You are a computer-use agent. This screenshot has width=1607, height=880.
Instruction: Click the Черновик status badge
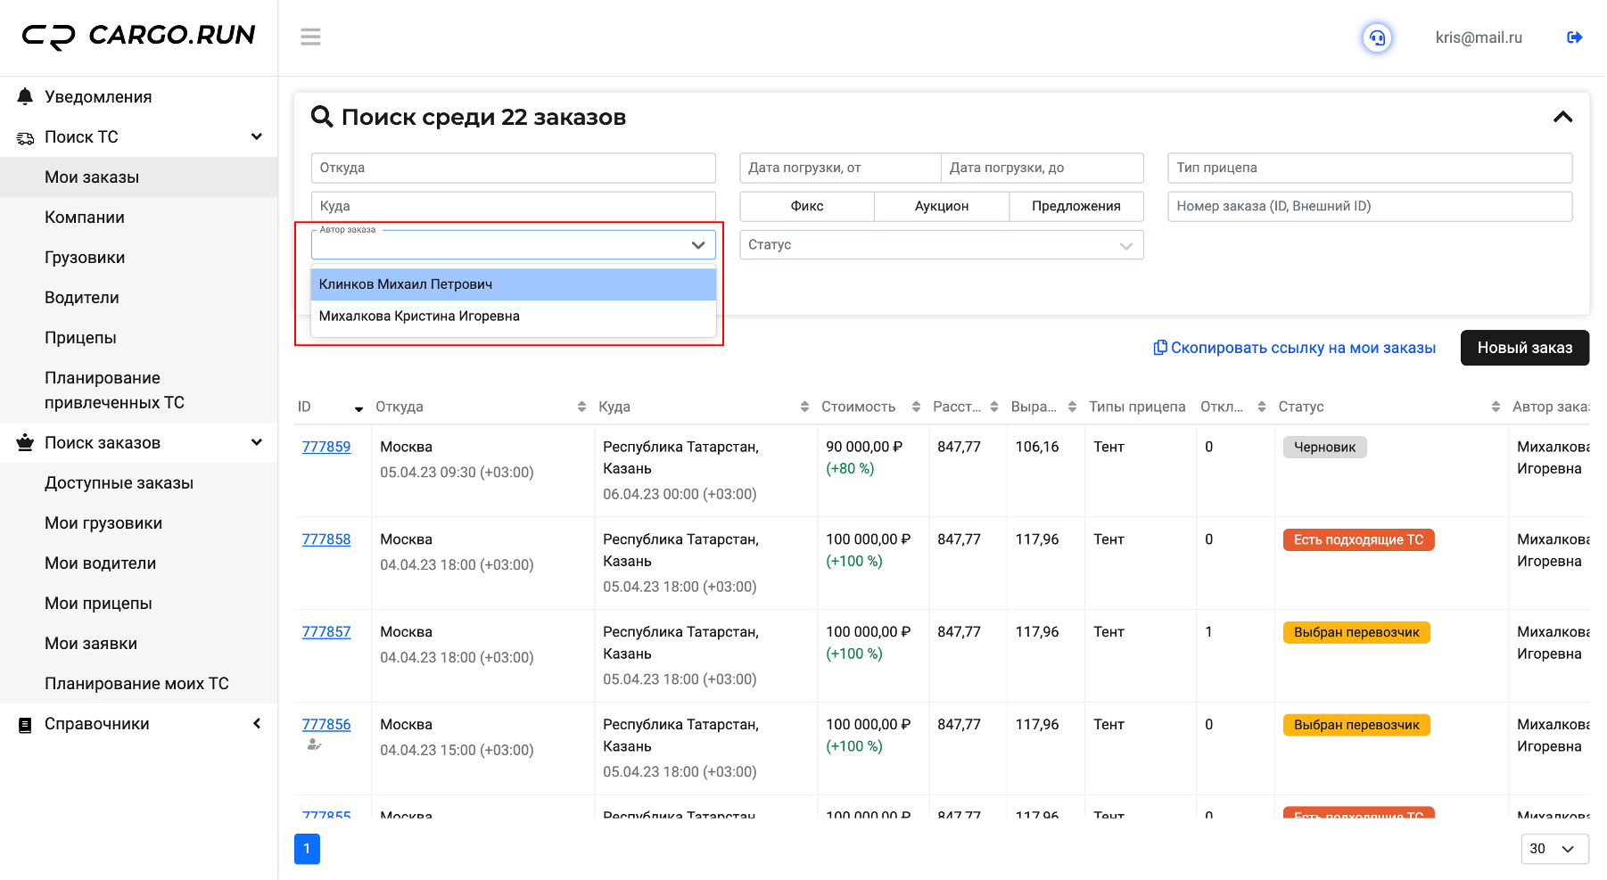(x=1324, y=447)
